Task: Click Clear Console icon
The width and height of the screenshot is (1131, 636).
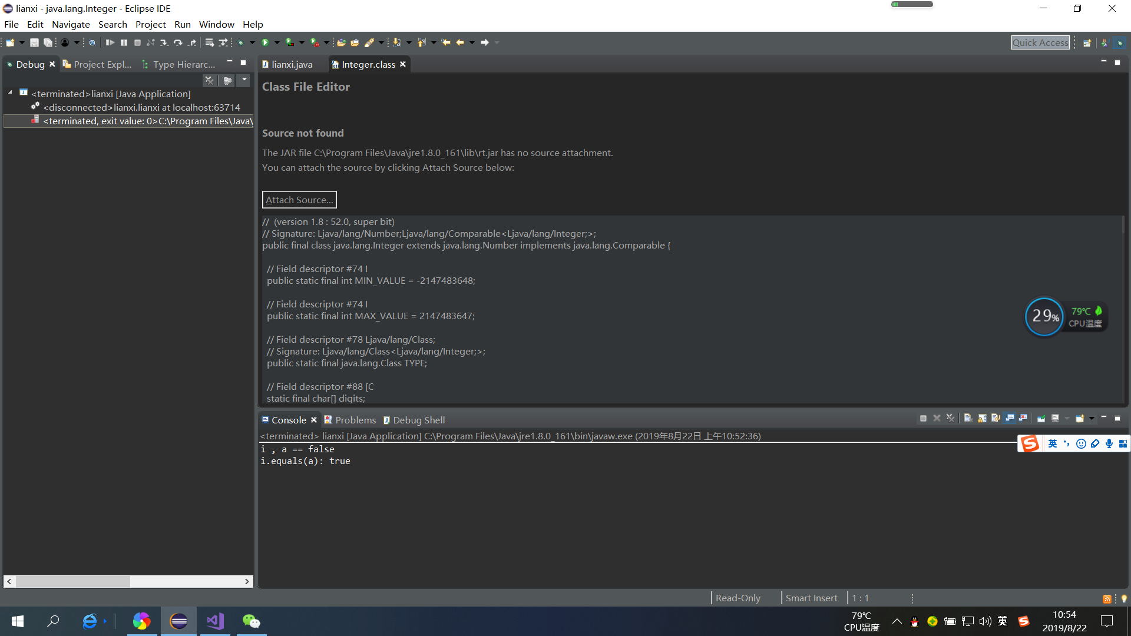Action: [968, 418]
